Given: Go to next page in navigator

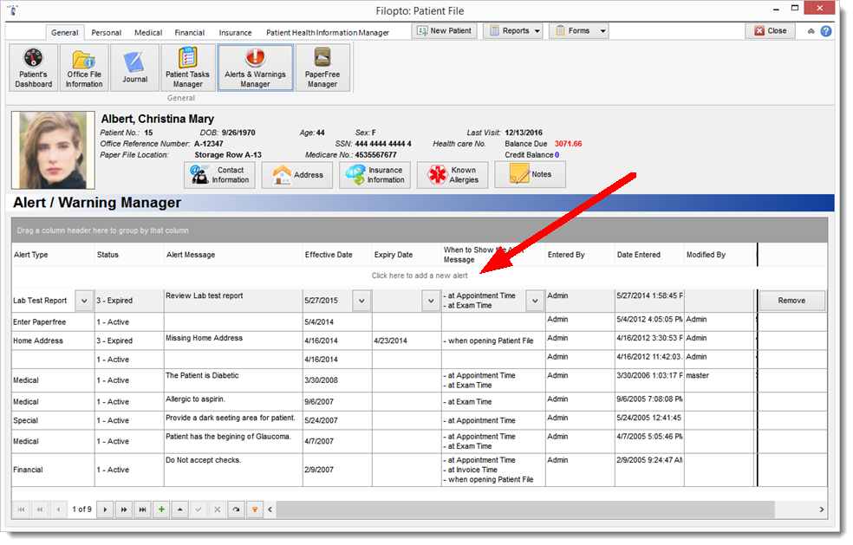Looking at the screenshot, I should pos(124,509).
